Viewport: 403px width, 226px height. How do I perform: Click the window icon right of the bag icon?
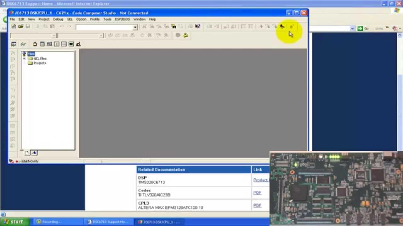coord(42,44)
